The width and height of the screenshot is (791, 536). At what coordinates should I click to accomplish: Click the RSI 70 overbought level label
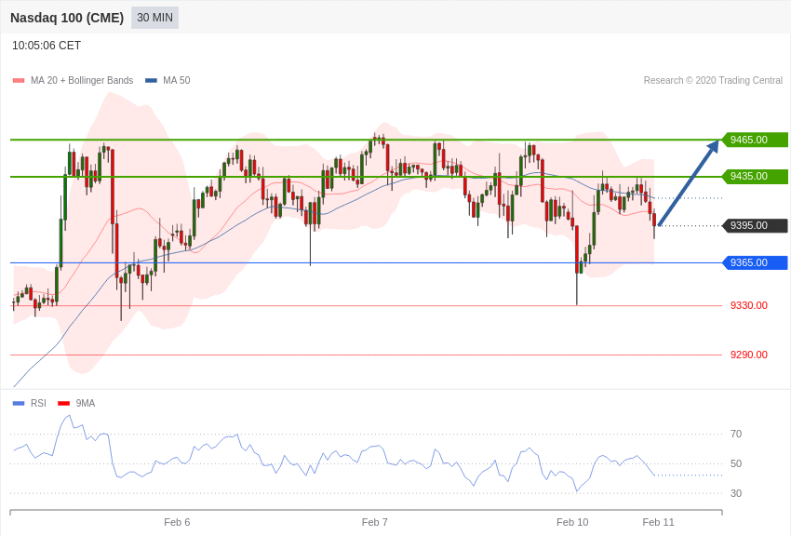point(736,435)
